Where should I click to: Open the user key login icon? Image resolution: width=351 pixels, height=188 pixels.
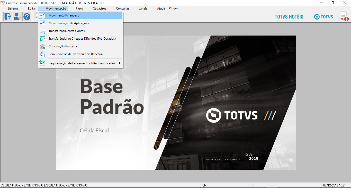(x=17, y=17)
